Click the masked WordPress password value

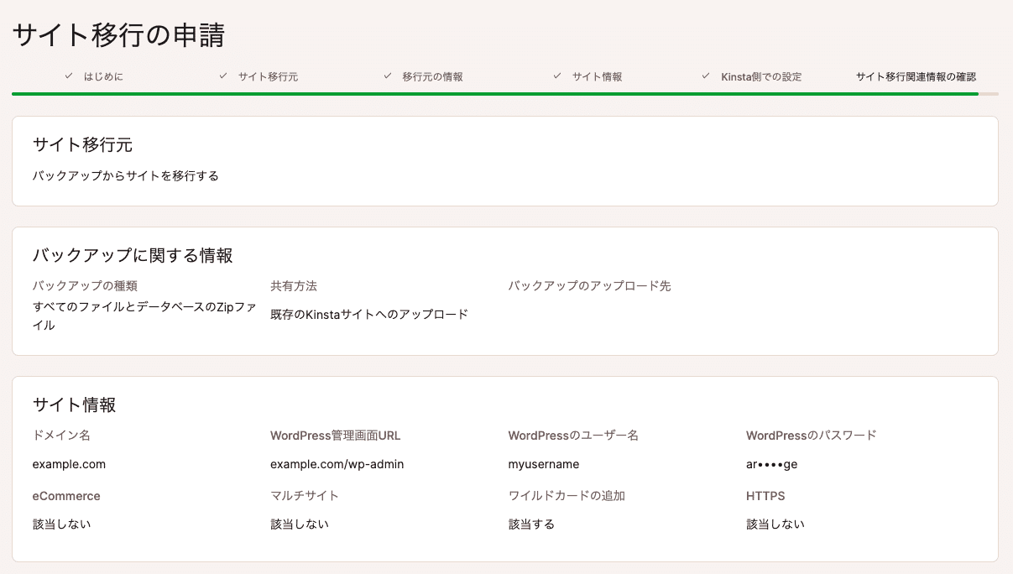(770, 463)
